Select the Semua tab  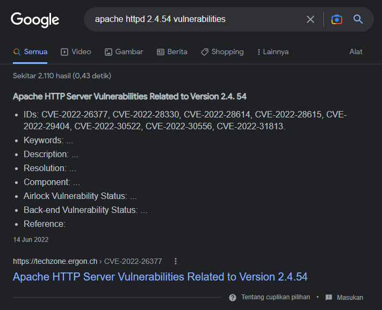click(x=30, y=52)
